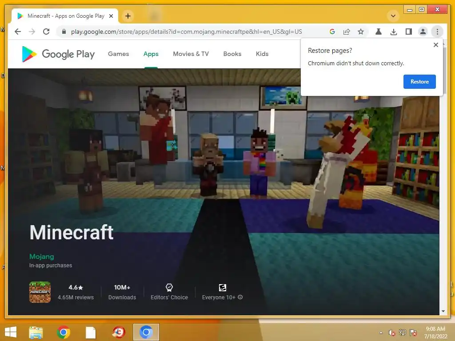Open the Mojang developer link
Screen dimensions: 455x341
(x=41, y=257)
